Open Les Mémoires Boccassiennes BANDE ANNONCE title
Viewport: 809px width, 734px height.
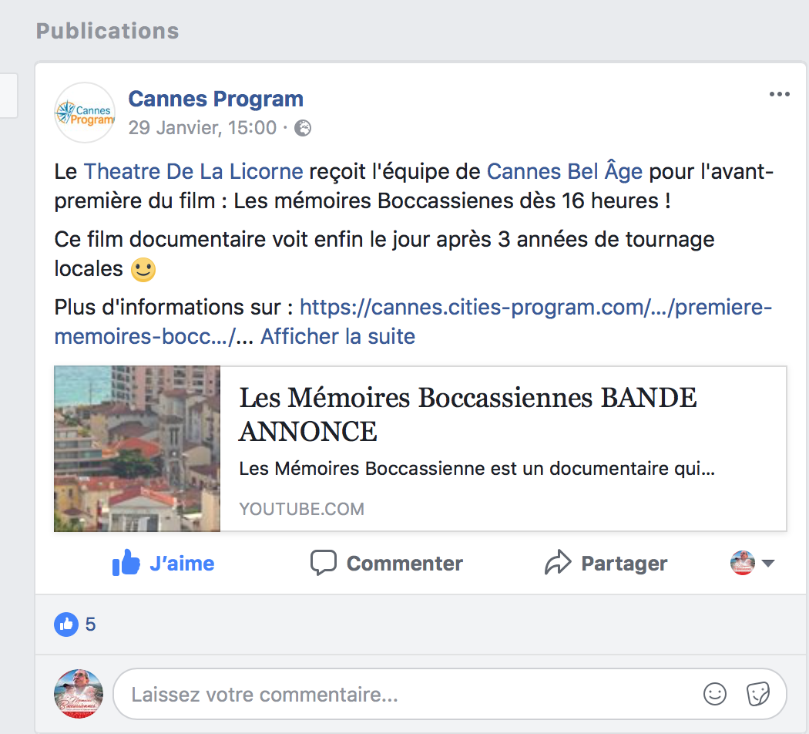tap(468, 415)
